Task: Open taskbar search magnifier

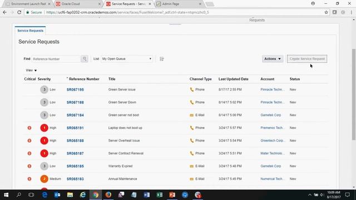Action: click(19, 195)
